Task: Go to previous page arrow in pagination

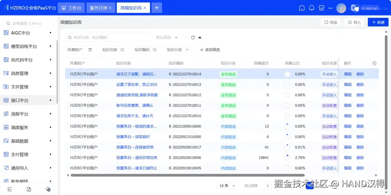Action: (x=268, y=186)
